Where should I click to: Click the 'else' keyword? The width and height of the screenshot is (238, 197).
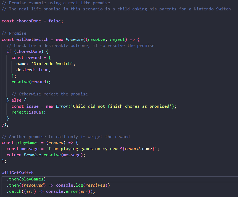[16, 100]
